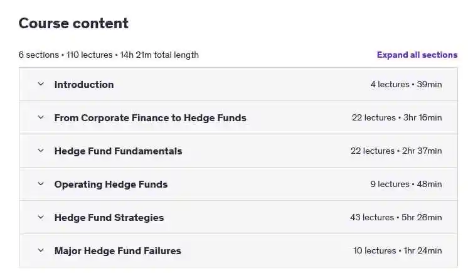
Task: Click the '22 lectures • 2hr 37min' label
Action: tap(396, 151)
